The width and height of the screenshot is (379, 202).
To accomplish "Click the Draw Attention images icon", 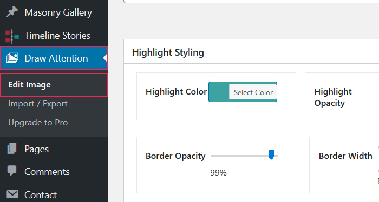I will pyautogui.click(x=12, y=58).
